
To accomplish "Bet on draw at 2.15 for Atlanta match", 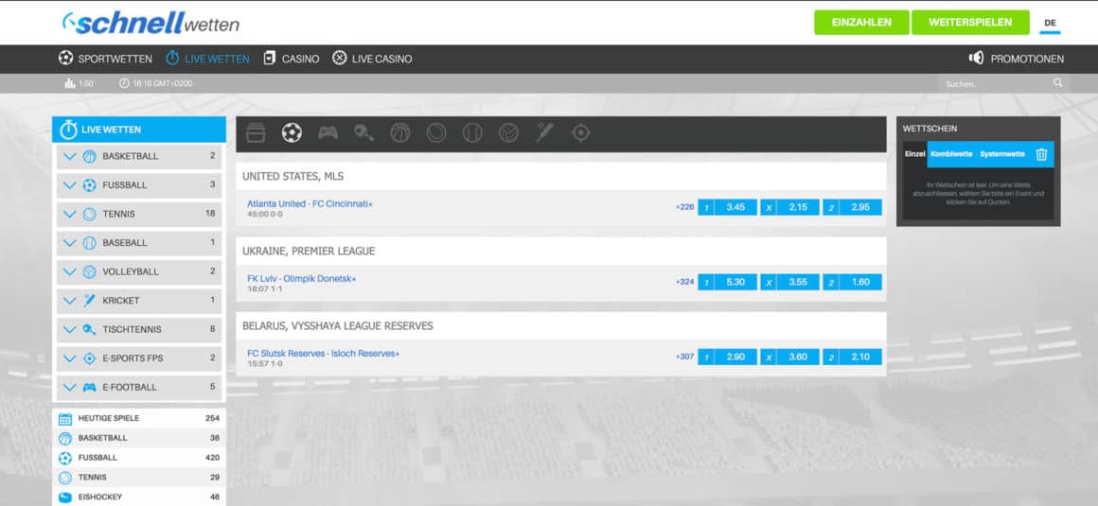I will (789, 207).
